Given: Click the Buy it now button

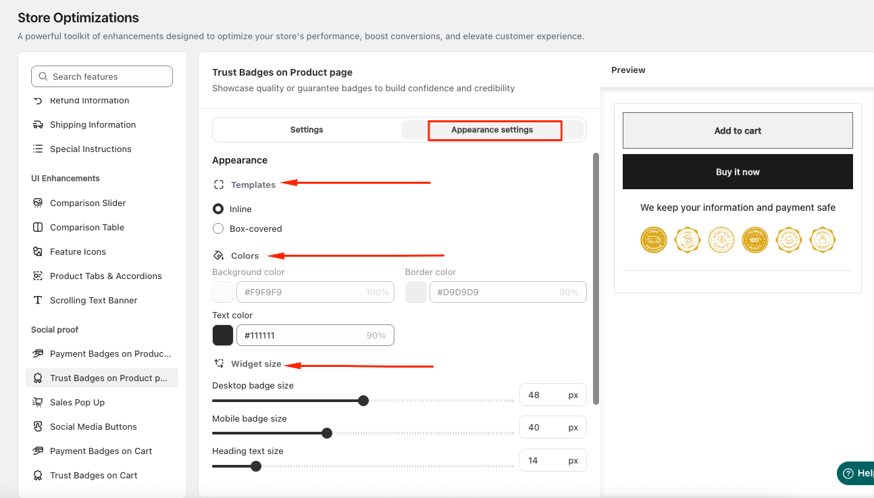Looking at the screenshot, I should pos(738,172).
